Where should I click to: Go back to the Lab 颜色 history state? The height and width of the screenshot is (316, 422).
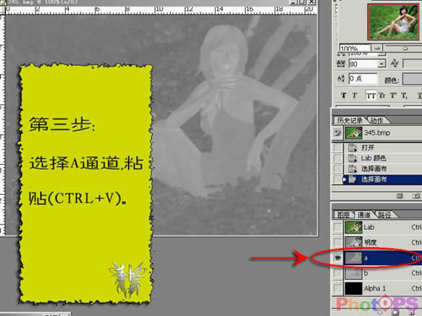pos(383,158)
